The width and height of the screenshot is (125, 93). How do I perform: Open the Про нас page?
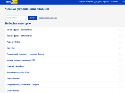tap(106, 2)
